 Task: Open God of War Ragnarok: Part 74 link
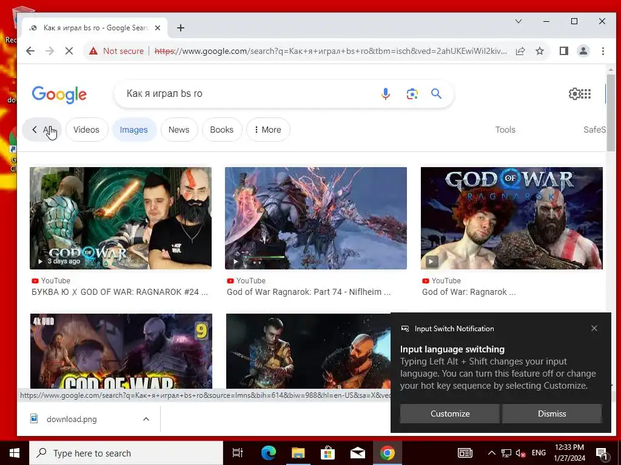[x=309, y=292]
